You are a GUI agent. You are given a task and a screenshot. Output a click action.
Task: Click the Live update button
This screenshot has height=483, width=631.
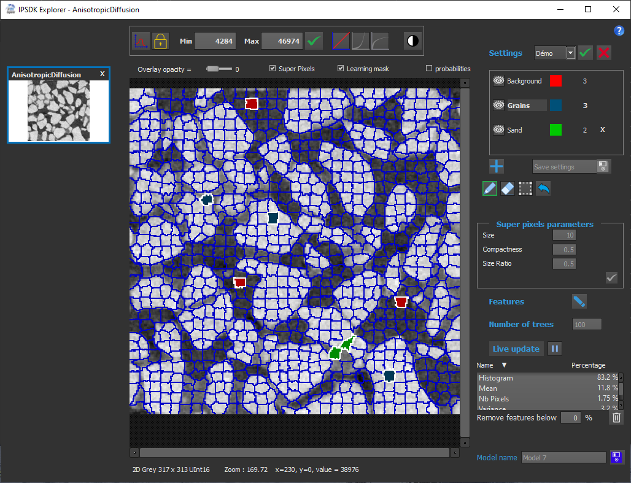pos(516,348)
